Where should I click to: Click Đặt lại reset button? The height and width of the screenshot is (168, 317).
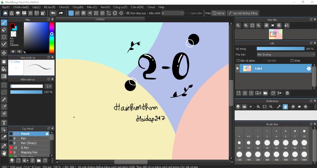tap(218, 13)
